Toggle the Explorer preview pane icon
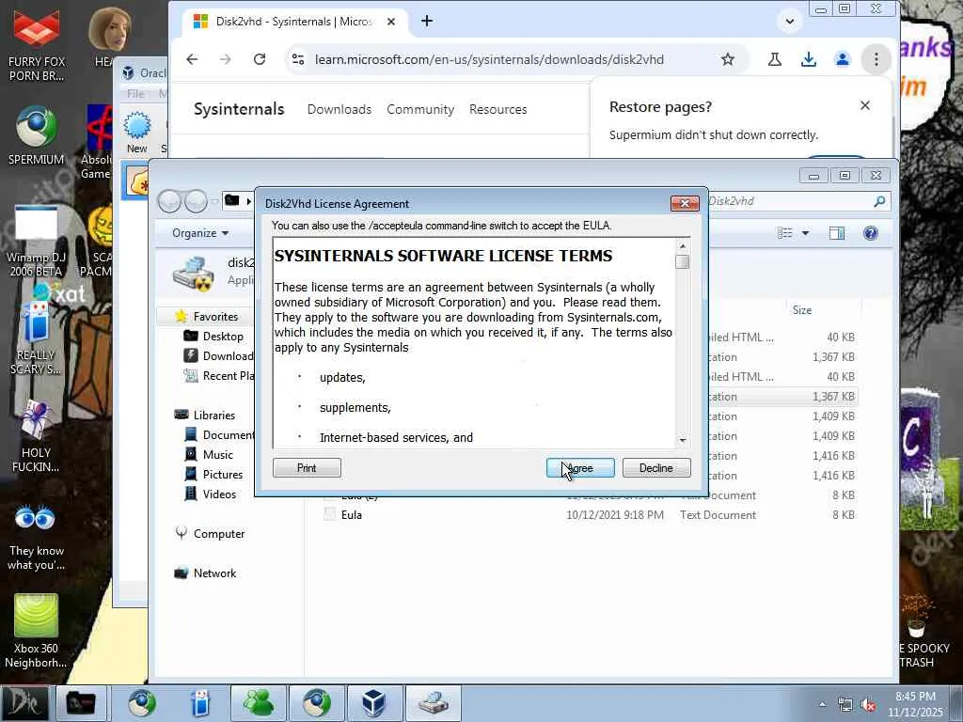The image size is (963, 722). 836,233
